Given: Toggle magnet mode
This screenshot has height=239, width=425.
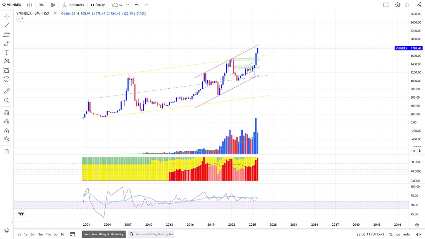Looking at the screenshot, I should pos(7,113).
